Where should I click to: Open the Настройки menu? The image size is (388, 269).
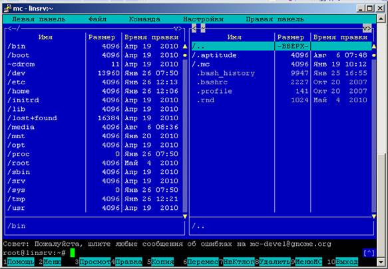point(203,19)
